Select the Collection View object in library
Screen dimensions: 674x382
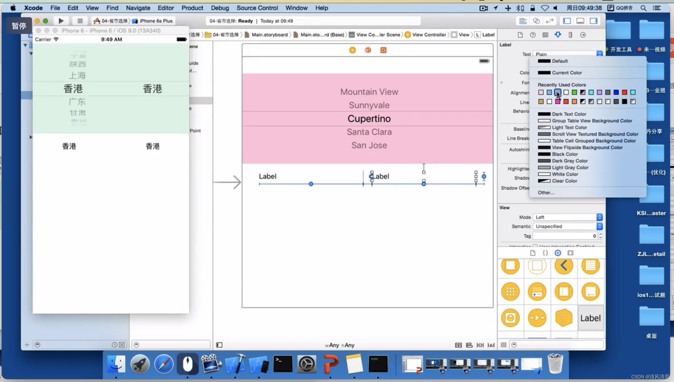[510, 292]
